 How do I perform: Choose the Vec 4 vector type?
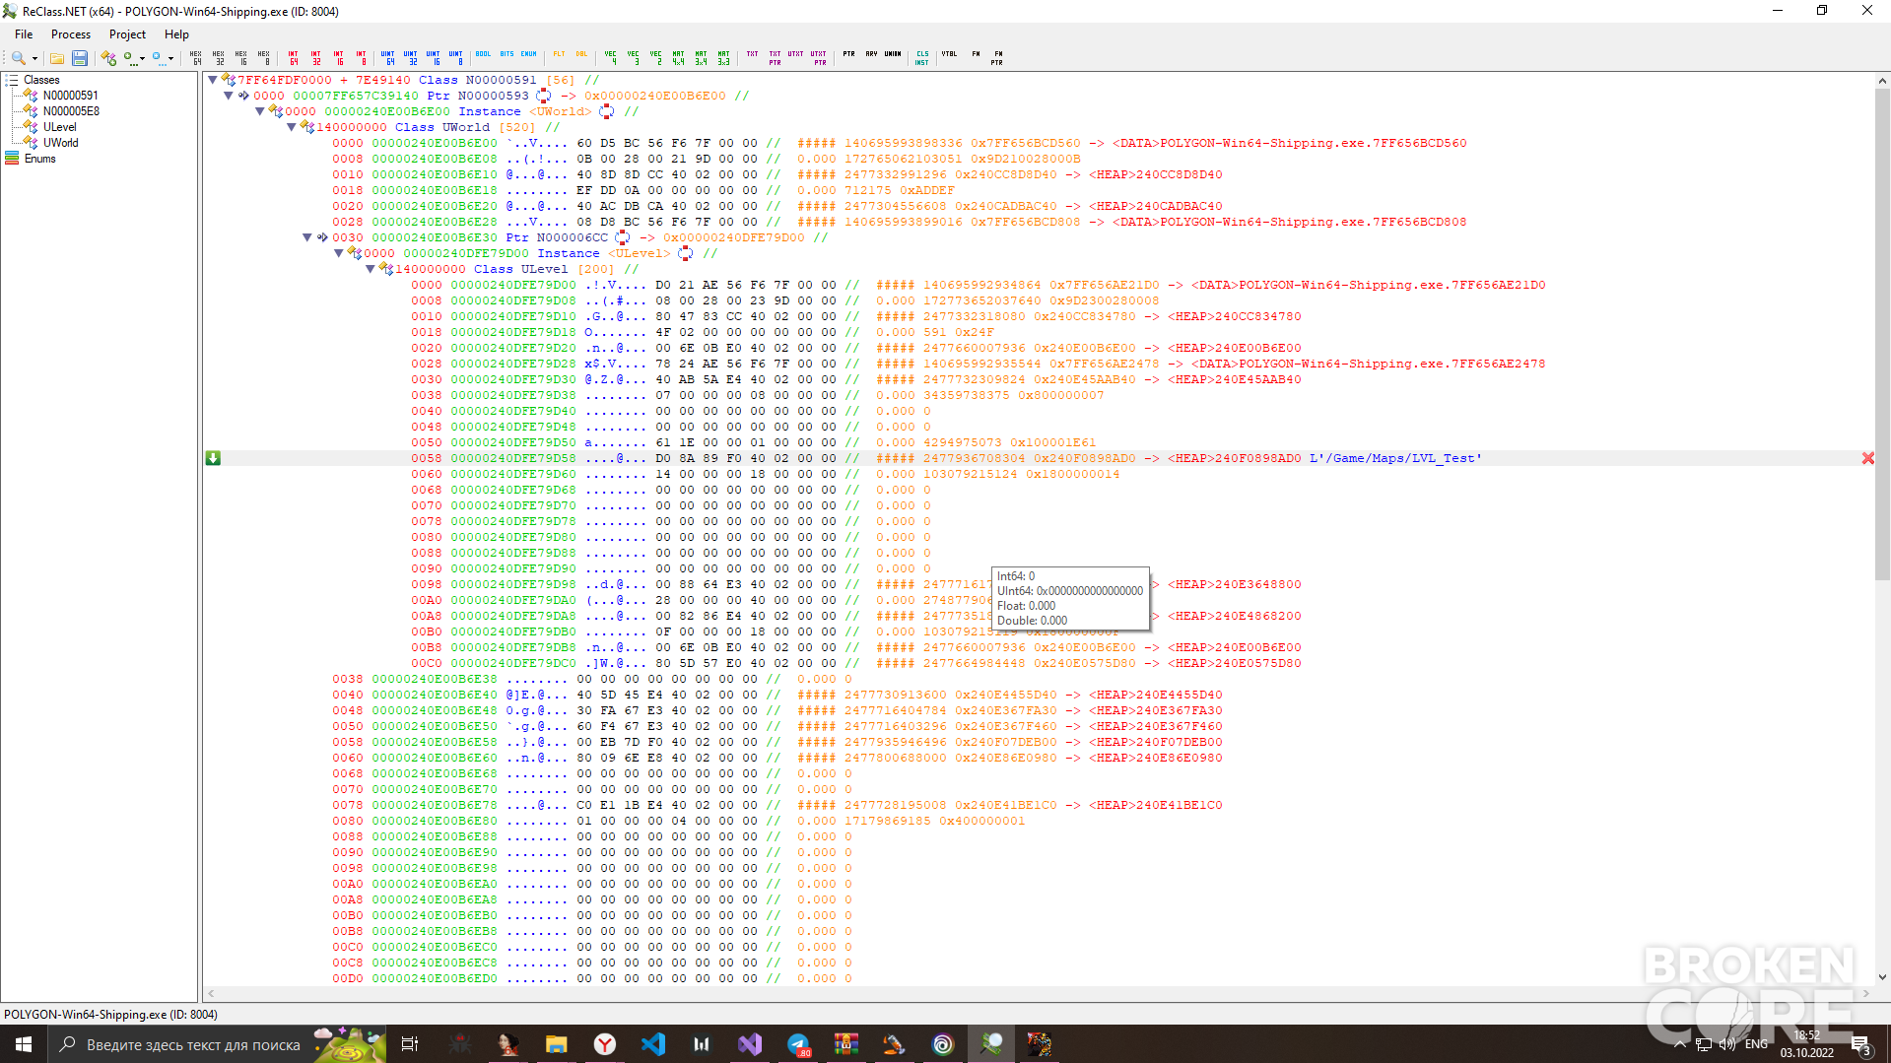click(611, 58)
